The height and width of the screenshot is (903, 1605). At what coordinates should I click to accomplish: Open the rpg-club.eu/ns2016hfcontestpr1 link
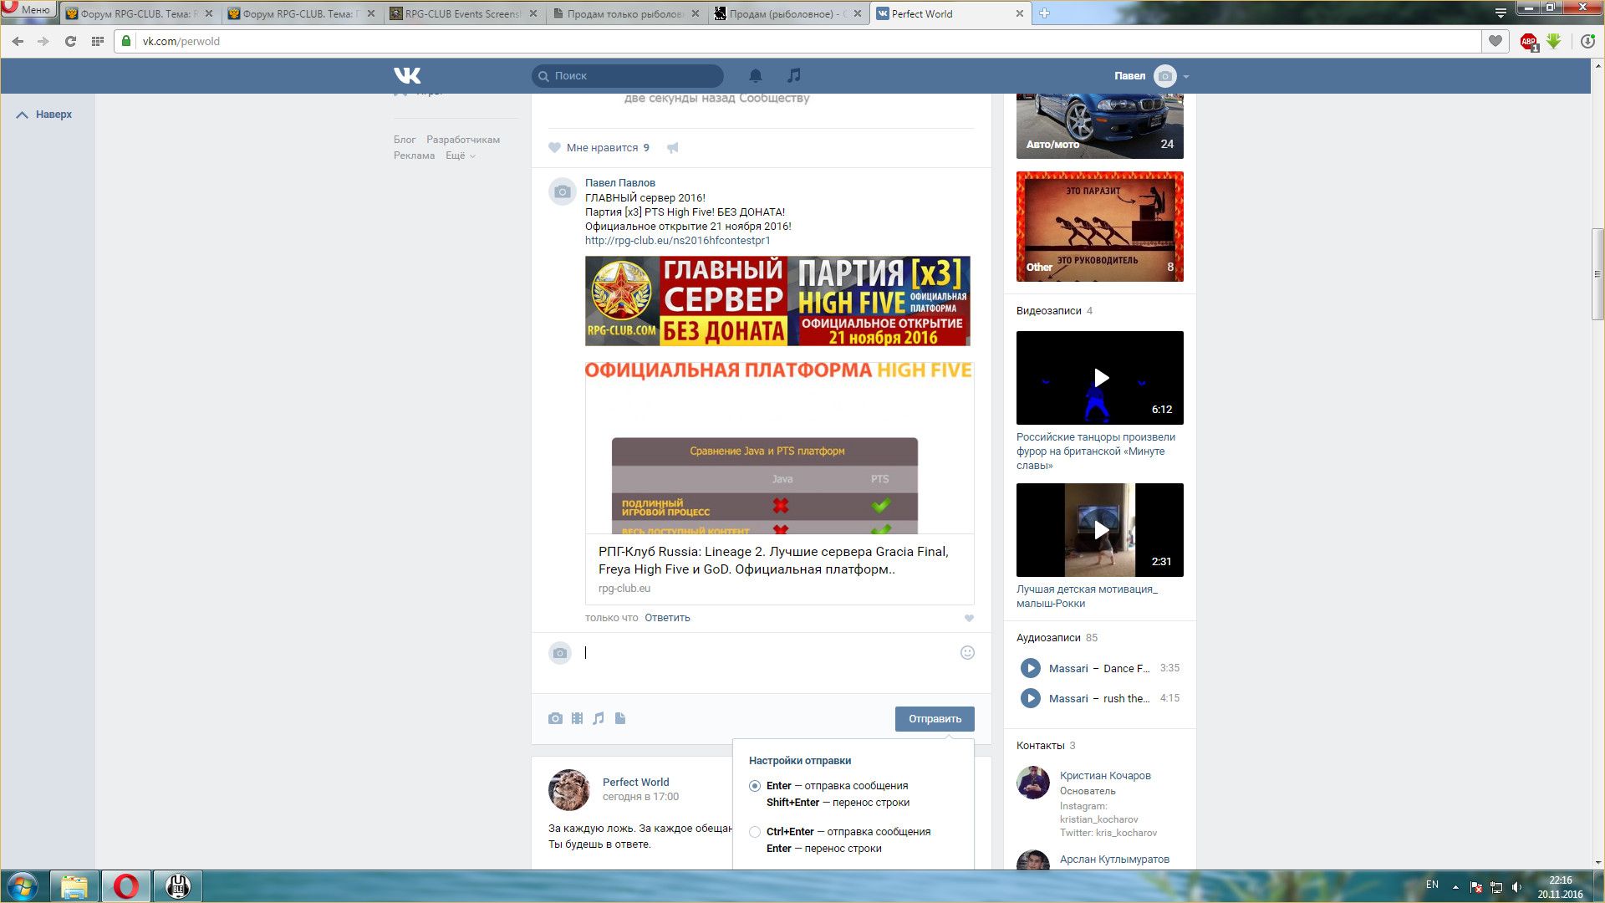pos(677,241)
